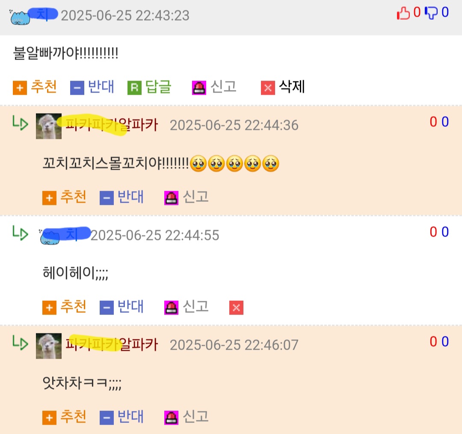Click 추천 on the 꼬치꼬치스몰꼬치야 reply
Image resolution: width=462 pixels, height=434 pixels.
click(x=64, y=197)
